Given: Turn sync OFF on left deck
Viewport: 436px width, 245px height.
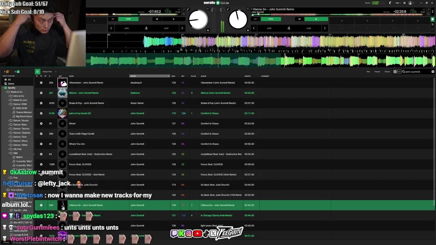Looking at the screenshot, I should click(113, 19).
